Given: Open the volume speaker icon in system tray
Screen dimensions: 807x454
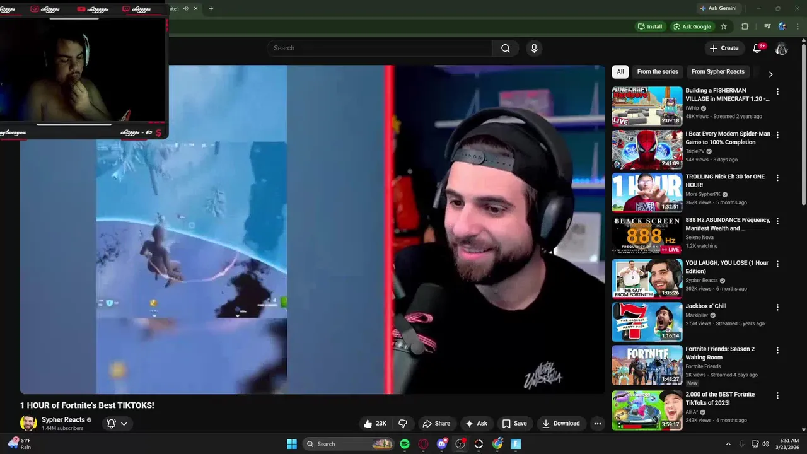Looking at the screenshot, I should point(765,444).
